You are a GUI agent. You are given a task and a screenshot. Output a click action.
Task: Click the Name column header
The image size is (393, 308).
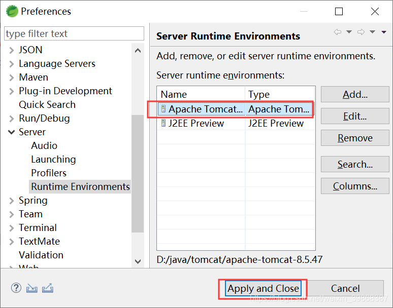point(201,94)
